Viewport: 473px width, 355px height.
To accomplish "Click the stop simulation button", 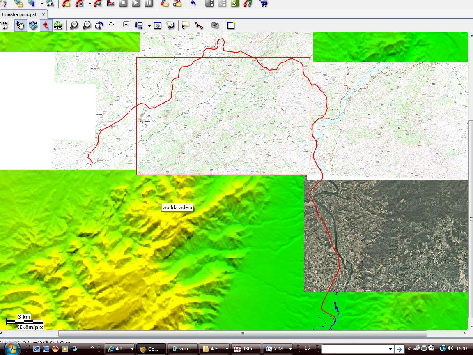I will coord(123,4).
